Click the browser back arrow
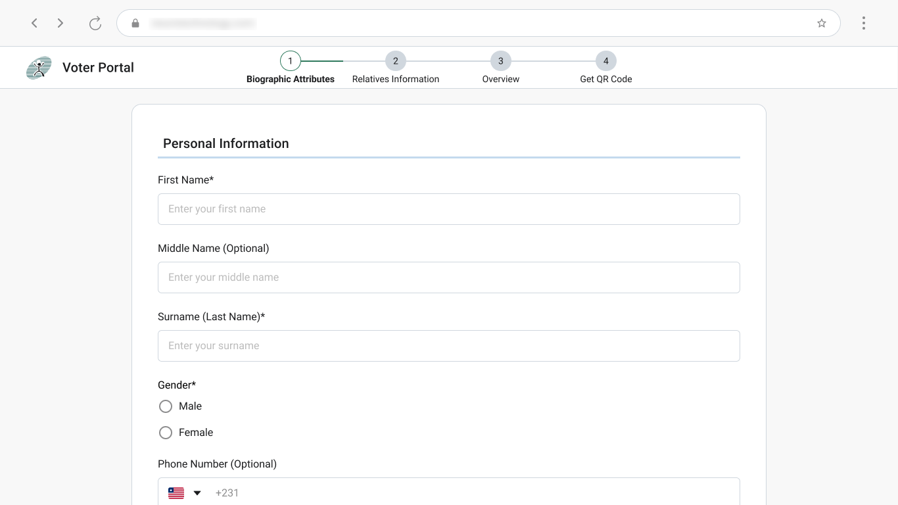Viewport: 898px width, 505px height. tap(34, 24)
